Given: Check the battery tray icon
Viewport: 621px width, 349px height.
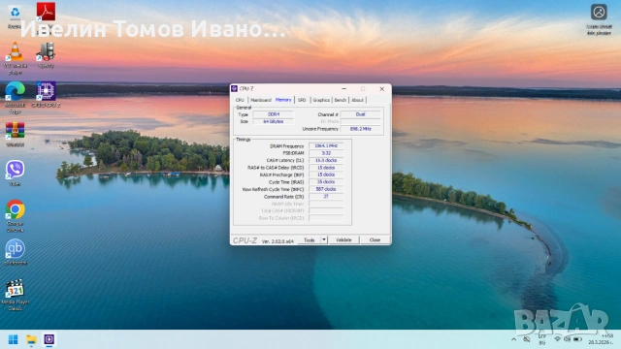Looking at the screenshot, I should click(578, 339).
